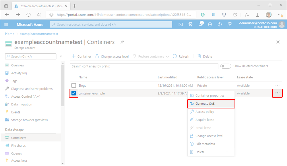This screenshot has height=166, width=287.
Task: Click Change access level in the toolbar
Action: (112, 56)
